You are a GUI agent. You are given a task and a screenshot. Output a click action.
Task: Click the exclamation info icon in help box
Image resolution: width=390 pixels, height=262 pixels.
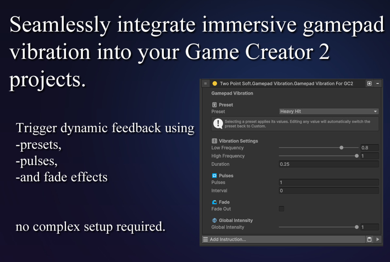click(218, 124)
